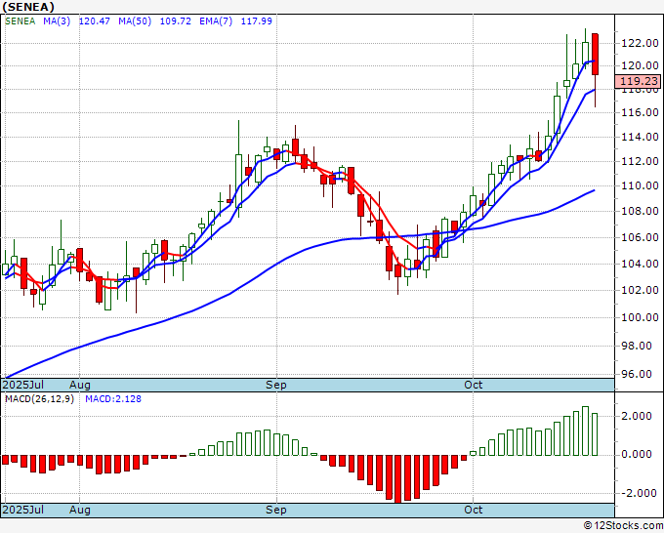Select the EMA(7) legend label
This screenshot has height=533, width=664.
(216, 21)
